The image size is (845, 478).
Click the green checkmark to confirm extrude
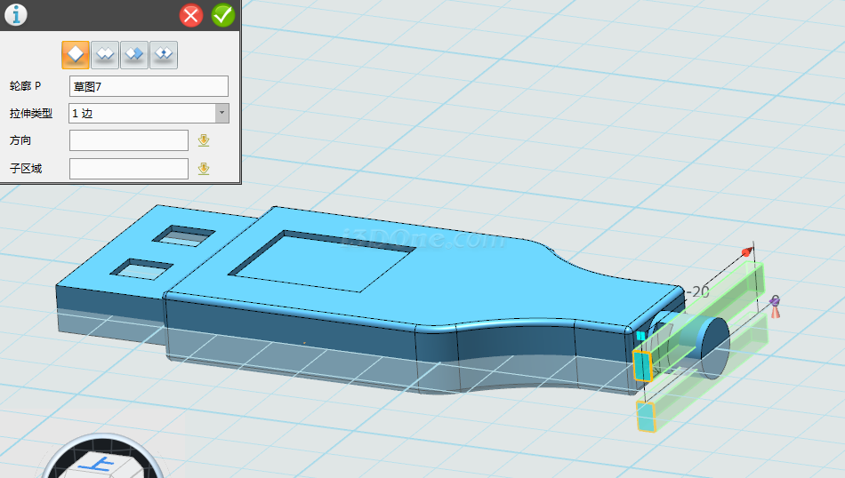[x=222, y=15]
